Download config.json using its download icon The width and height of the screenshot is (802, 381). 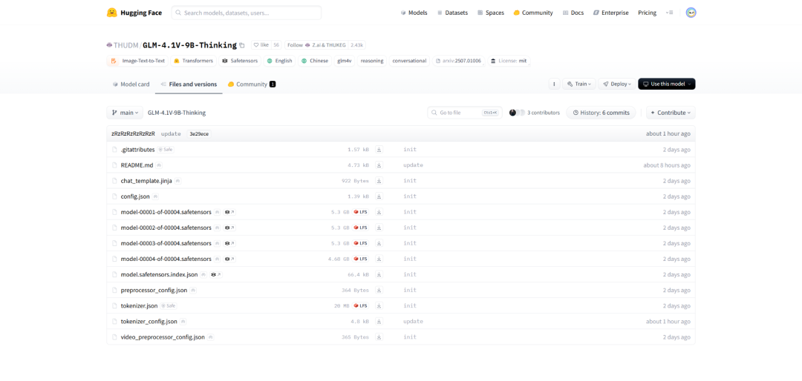[379, 196]
